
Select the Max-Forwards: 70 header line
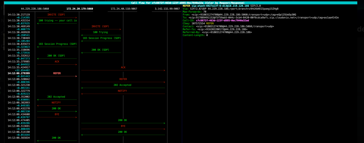click(194, 11)
